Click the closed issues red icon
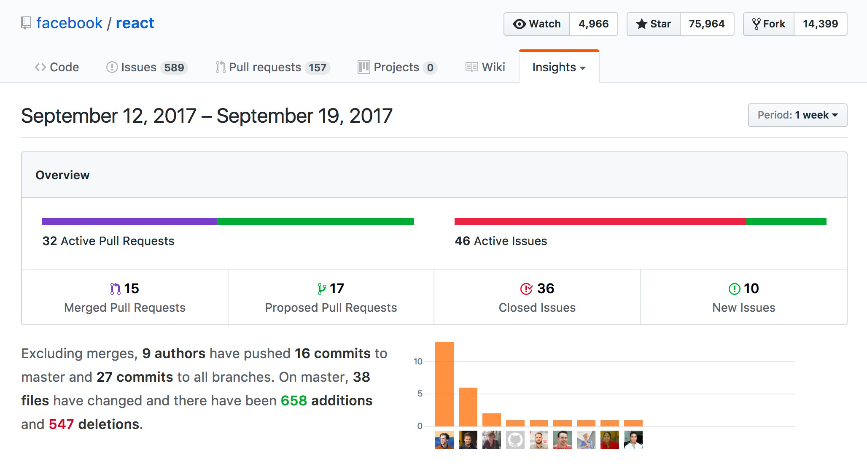Viewport: 867px width, 472px height. 526,289
